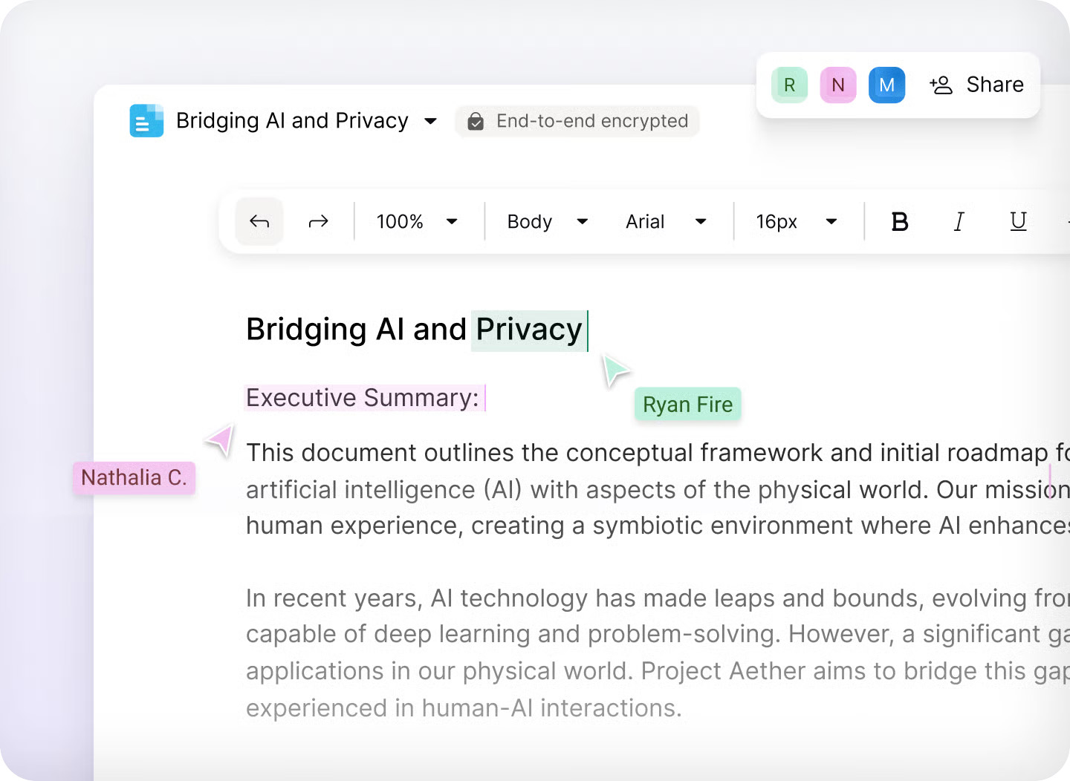1070x781 pixels.
Task: Toggle bold formatting
Action: [x=899, y=221]
